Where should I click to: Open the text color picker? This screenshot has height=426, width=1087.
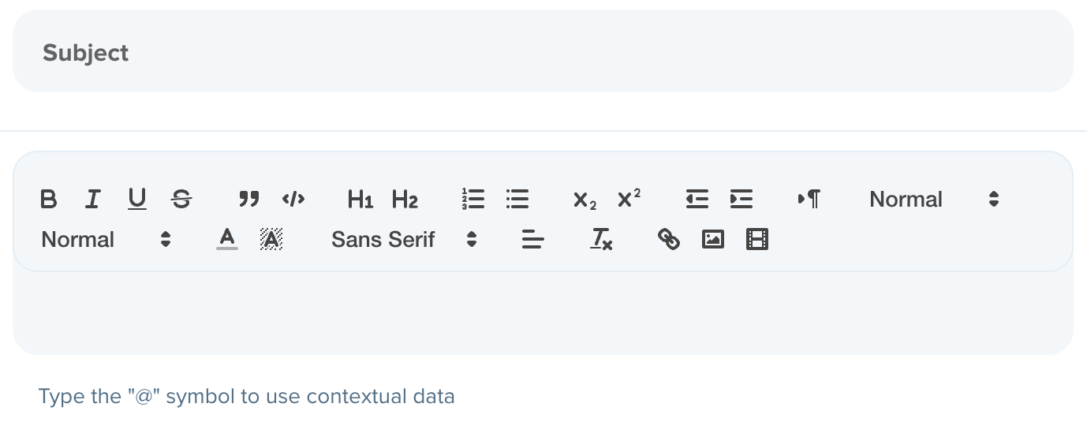coord(227,239)
